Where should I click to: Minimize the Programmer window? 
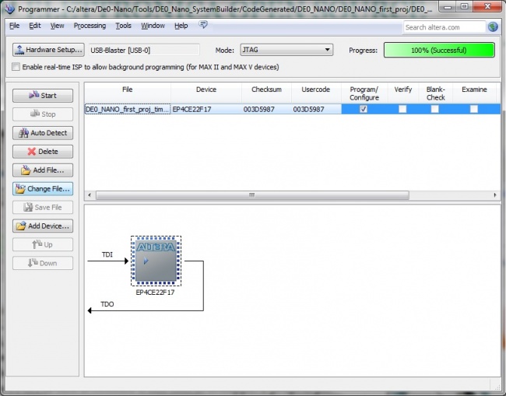[x=448, y=6]
